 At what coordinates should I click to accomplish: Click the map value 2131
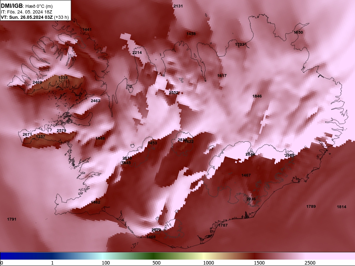178,6
